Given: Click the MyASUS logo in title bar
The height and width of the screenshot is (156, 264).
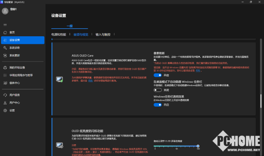Looking at the screenshot, I should [x=2, y=2].
